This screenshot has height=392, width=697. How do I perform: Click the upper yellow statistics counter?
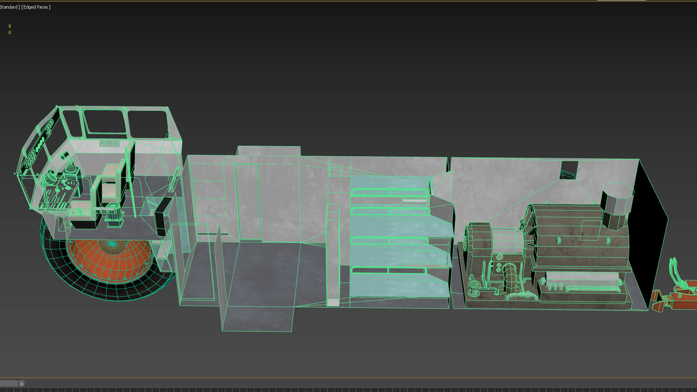(10, 26)
